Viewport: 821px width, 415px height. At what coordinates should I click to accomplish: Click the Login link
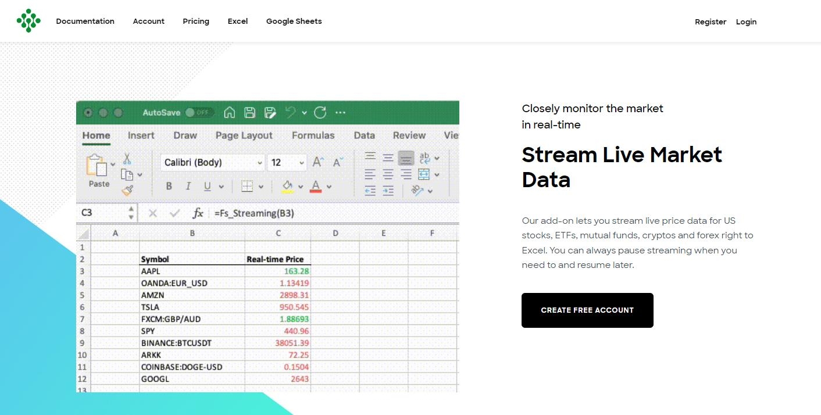pyautogui.click(x=746, y=22)
